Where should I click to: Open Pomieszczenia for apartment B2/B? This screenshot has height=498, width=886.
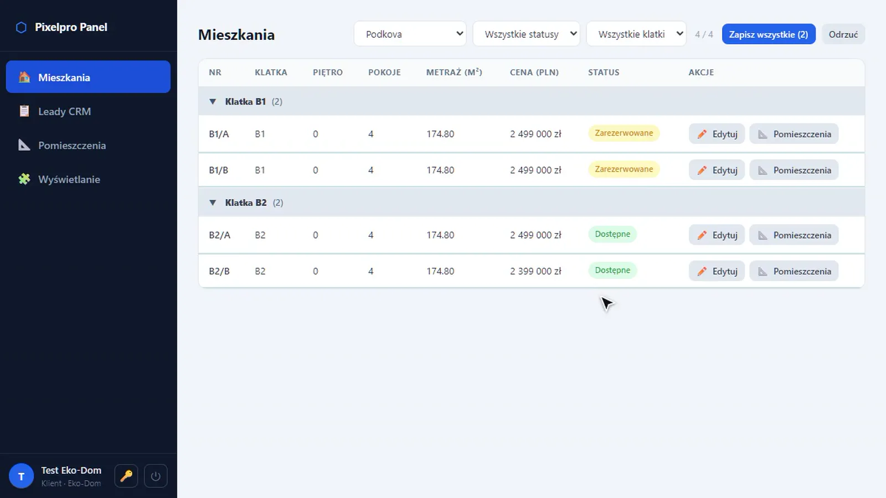[794, 271]
